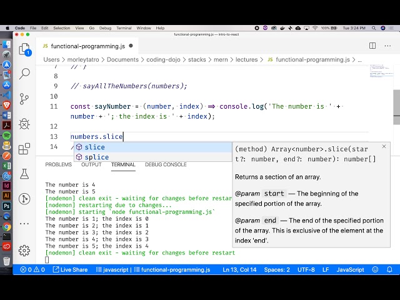Open Siri from macOS menu bar
Screen dimensions: 400x300
[x=383, y=28]
